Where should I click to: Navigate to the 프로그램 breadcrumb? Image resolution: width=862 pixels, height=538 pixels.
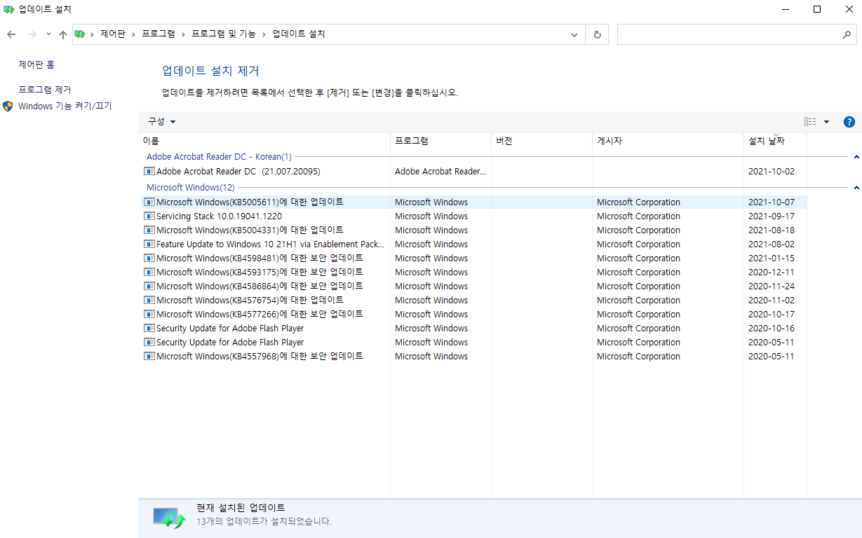[159, 34]
